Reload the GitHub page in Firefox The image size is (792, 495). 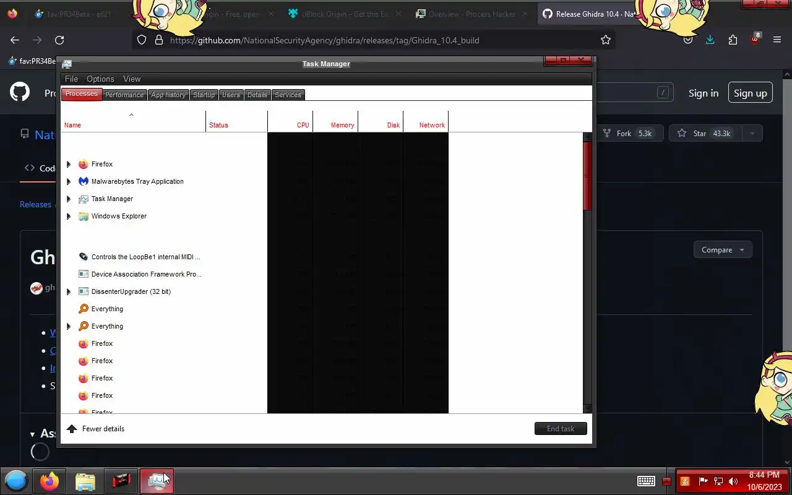coord(59,40)
